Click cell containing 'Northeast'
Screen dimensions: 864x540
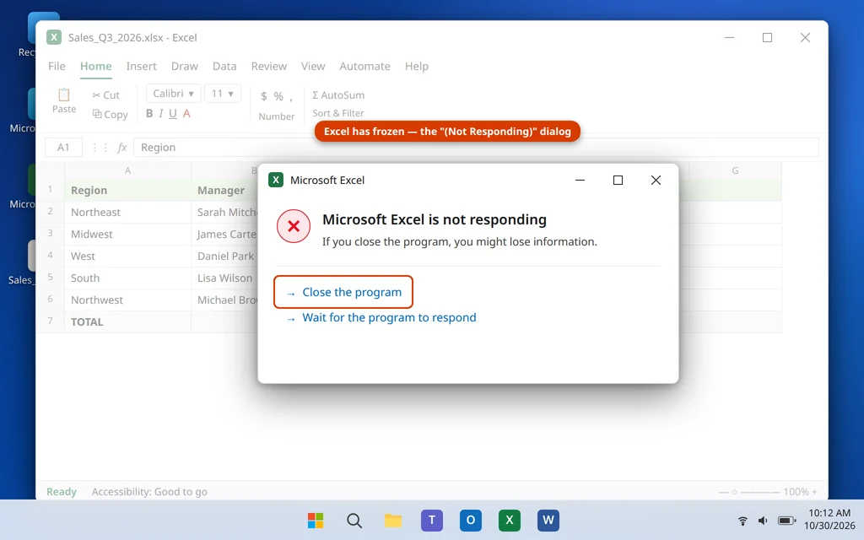[128, 212]
